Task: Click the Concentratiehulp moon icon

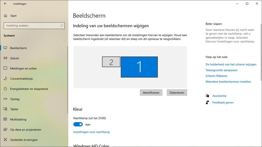Action: coord(5,79)
